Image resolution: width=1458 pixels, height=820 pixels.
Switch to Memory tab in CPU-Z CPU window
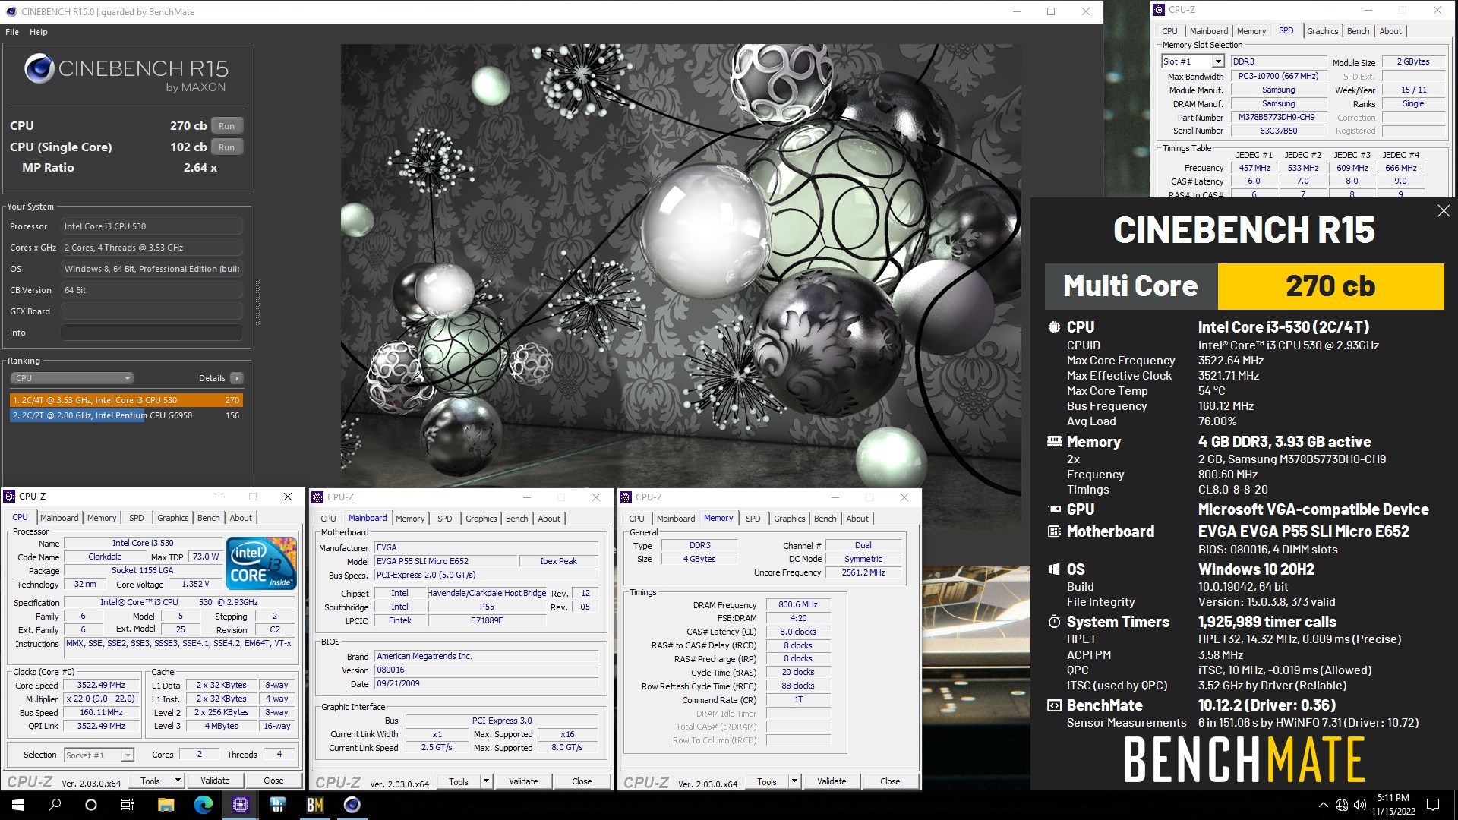coord(102,518)
